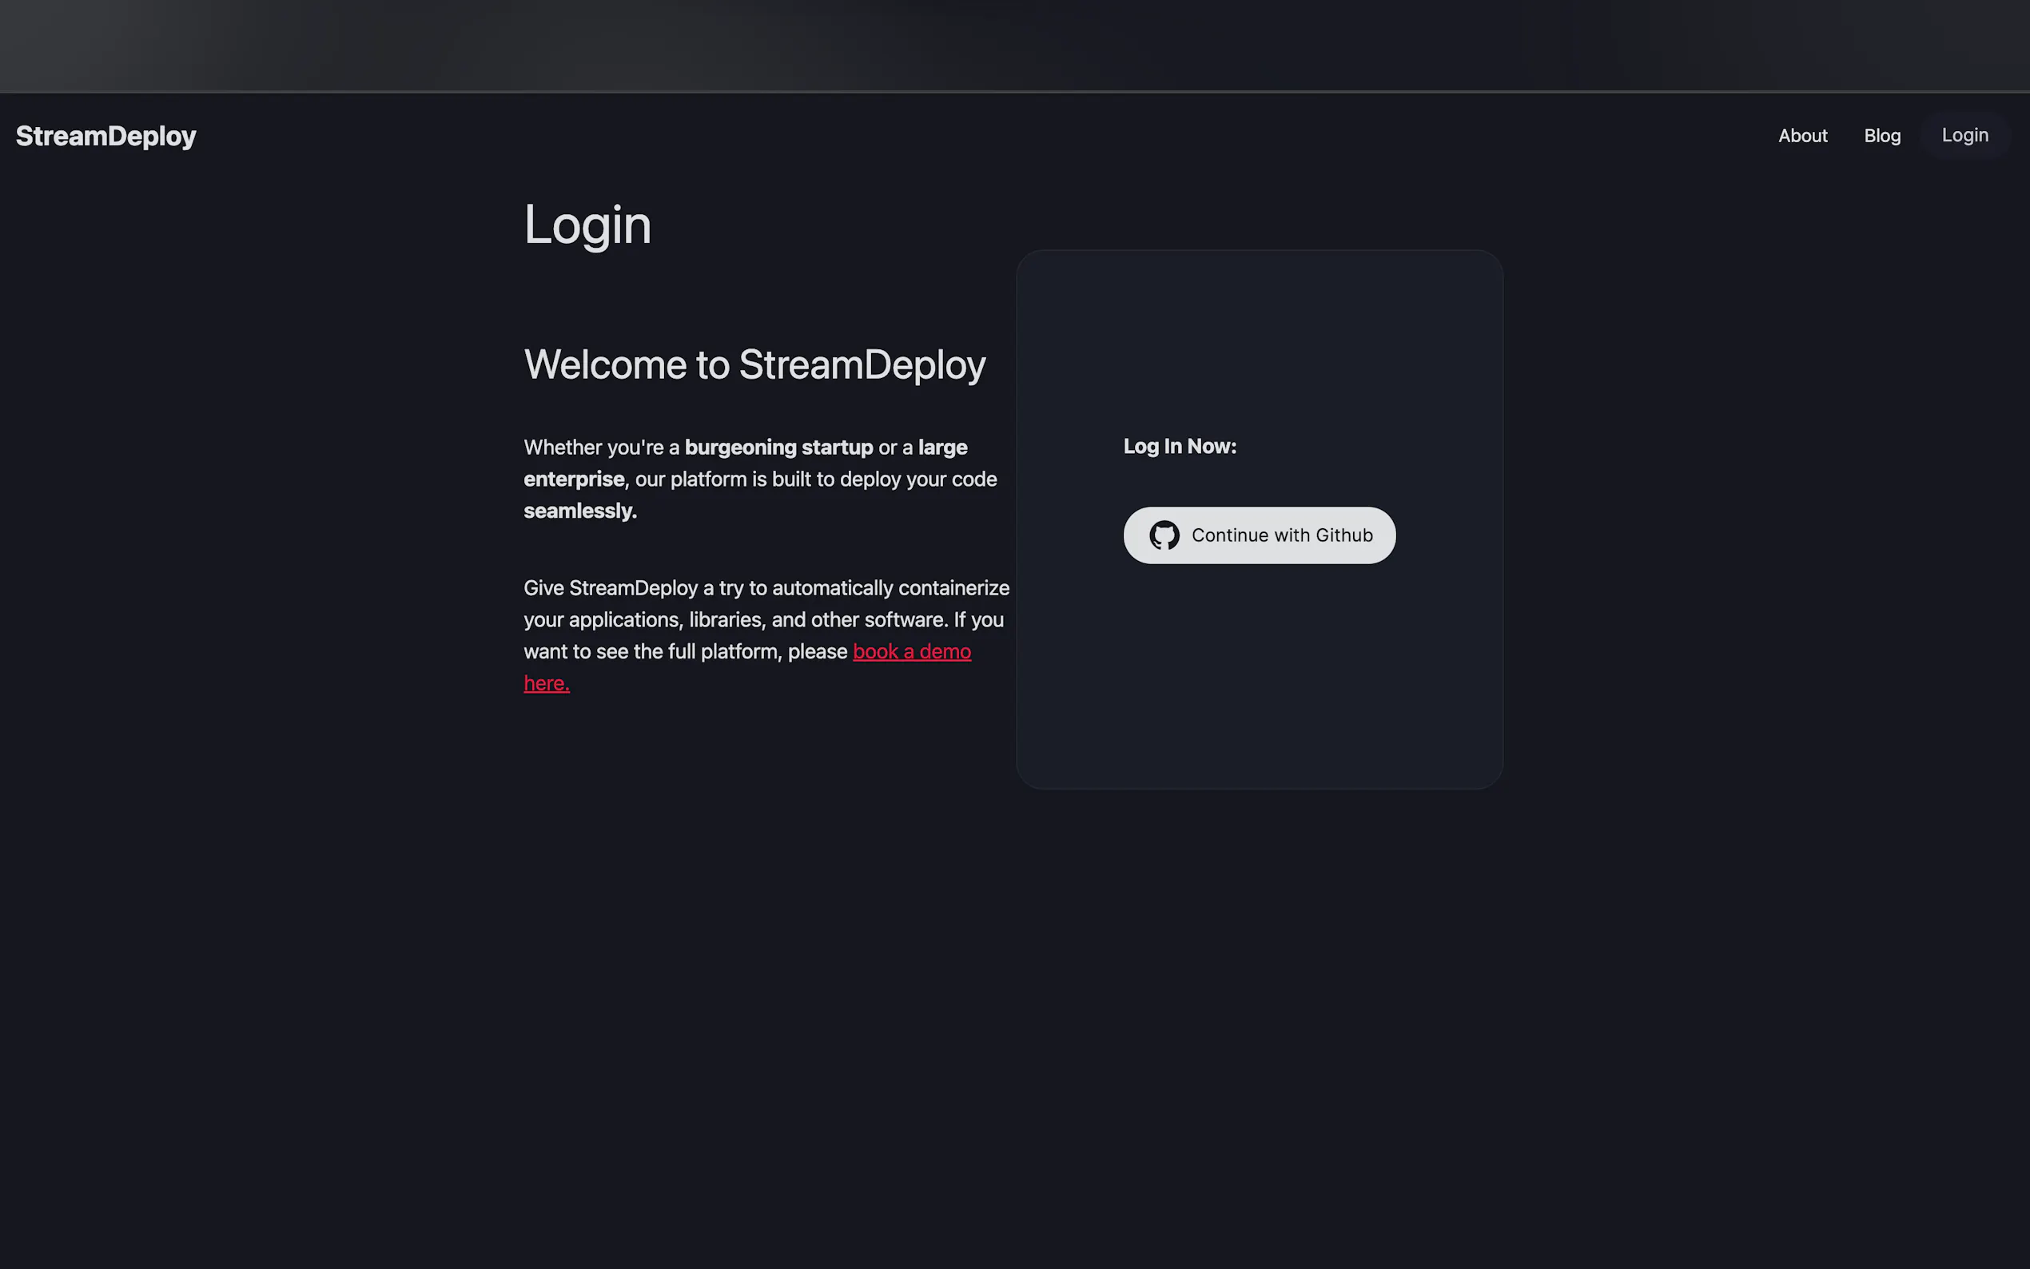Image resolution: width=2030 pixels, height=1269 pixels.
Task: Click the word "containerize" in the paragraph
Action: (953, 588)
